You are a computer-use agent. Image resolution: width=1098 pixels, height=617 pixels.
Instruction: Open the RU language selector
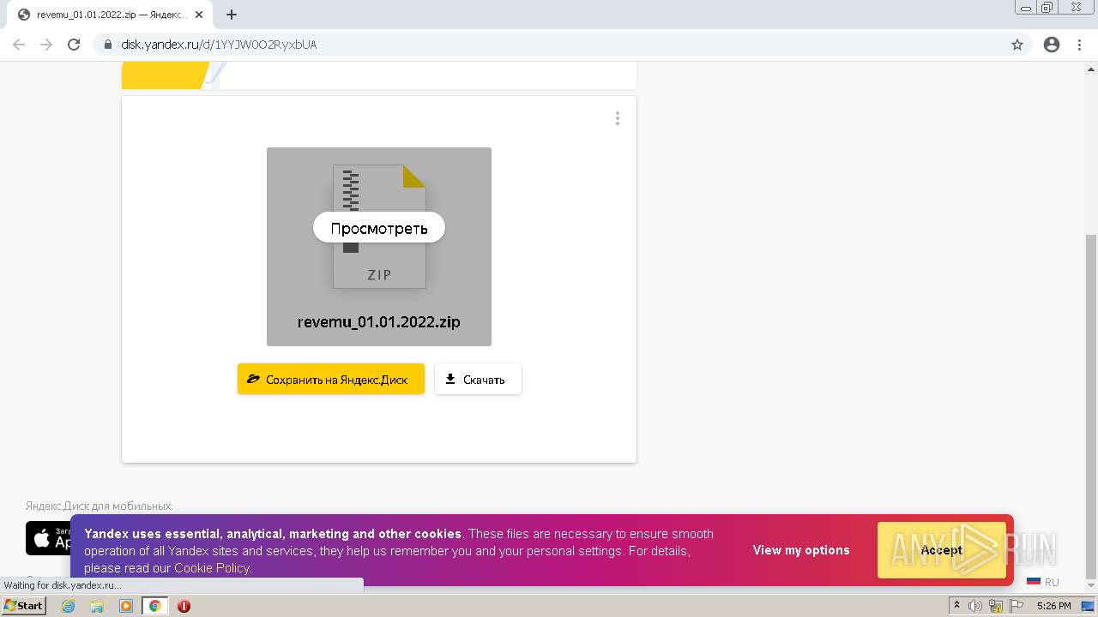tap(1043, 582)
